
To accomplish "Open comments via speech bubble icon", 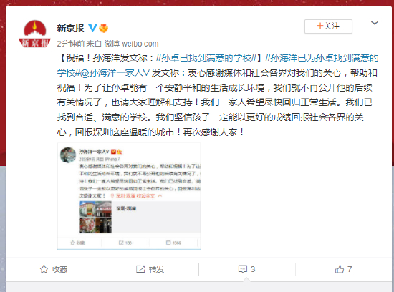I will [x=242, y=269].
